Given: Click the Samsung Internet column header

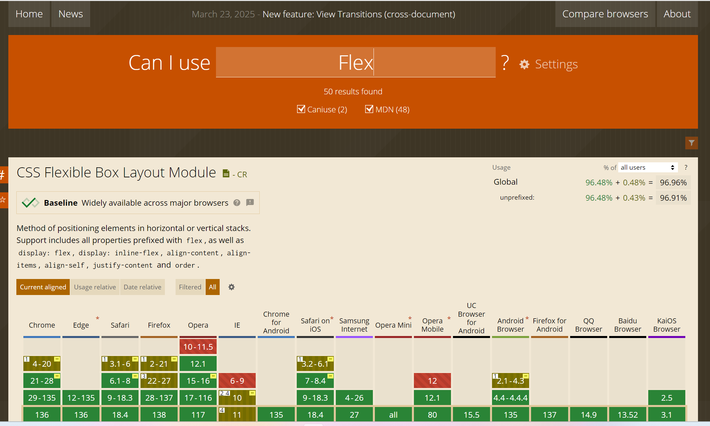Looking at the screenshot, I should [x=354, y=325].
